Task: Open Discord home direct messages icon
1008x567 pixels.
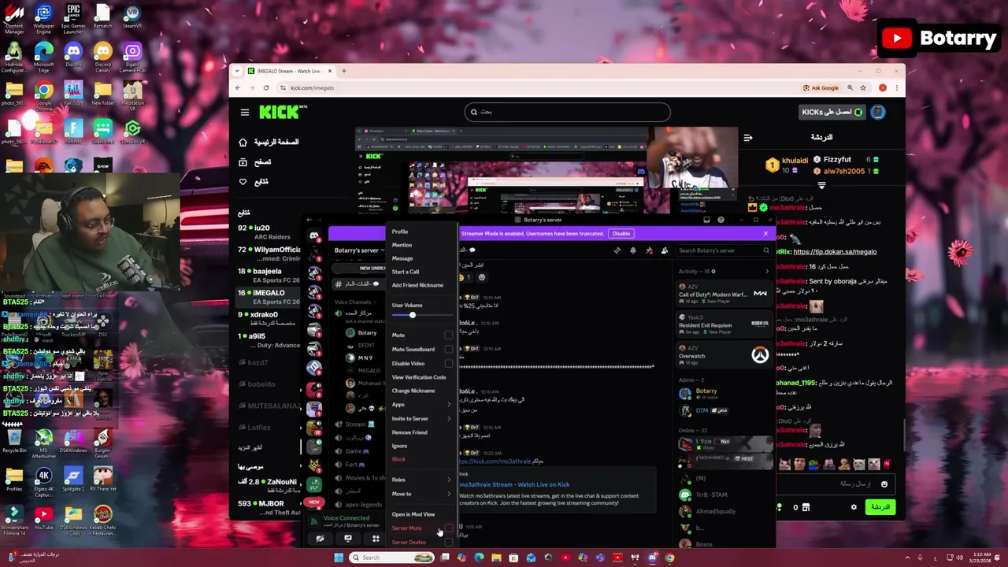Action: tap(314, 235)
